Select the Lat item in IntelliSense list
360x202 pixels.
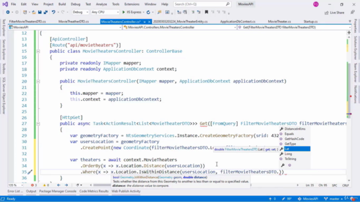(295, 149)
